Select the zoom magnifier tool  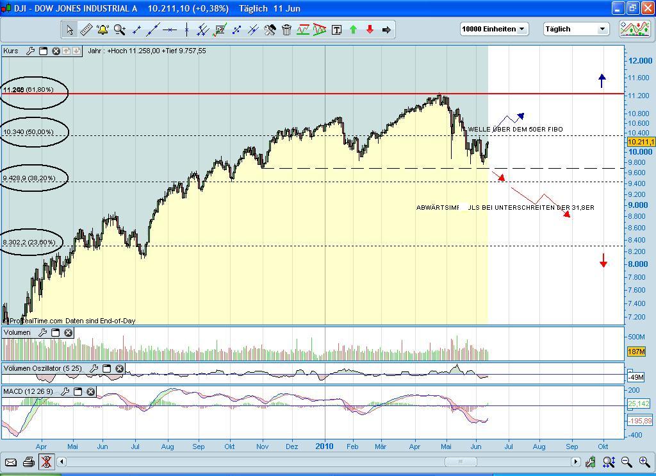tap(120, 30)
